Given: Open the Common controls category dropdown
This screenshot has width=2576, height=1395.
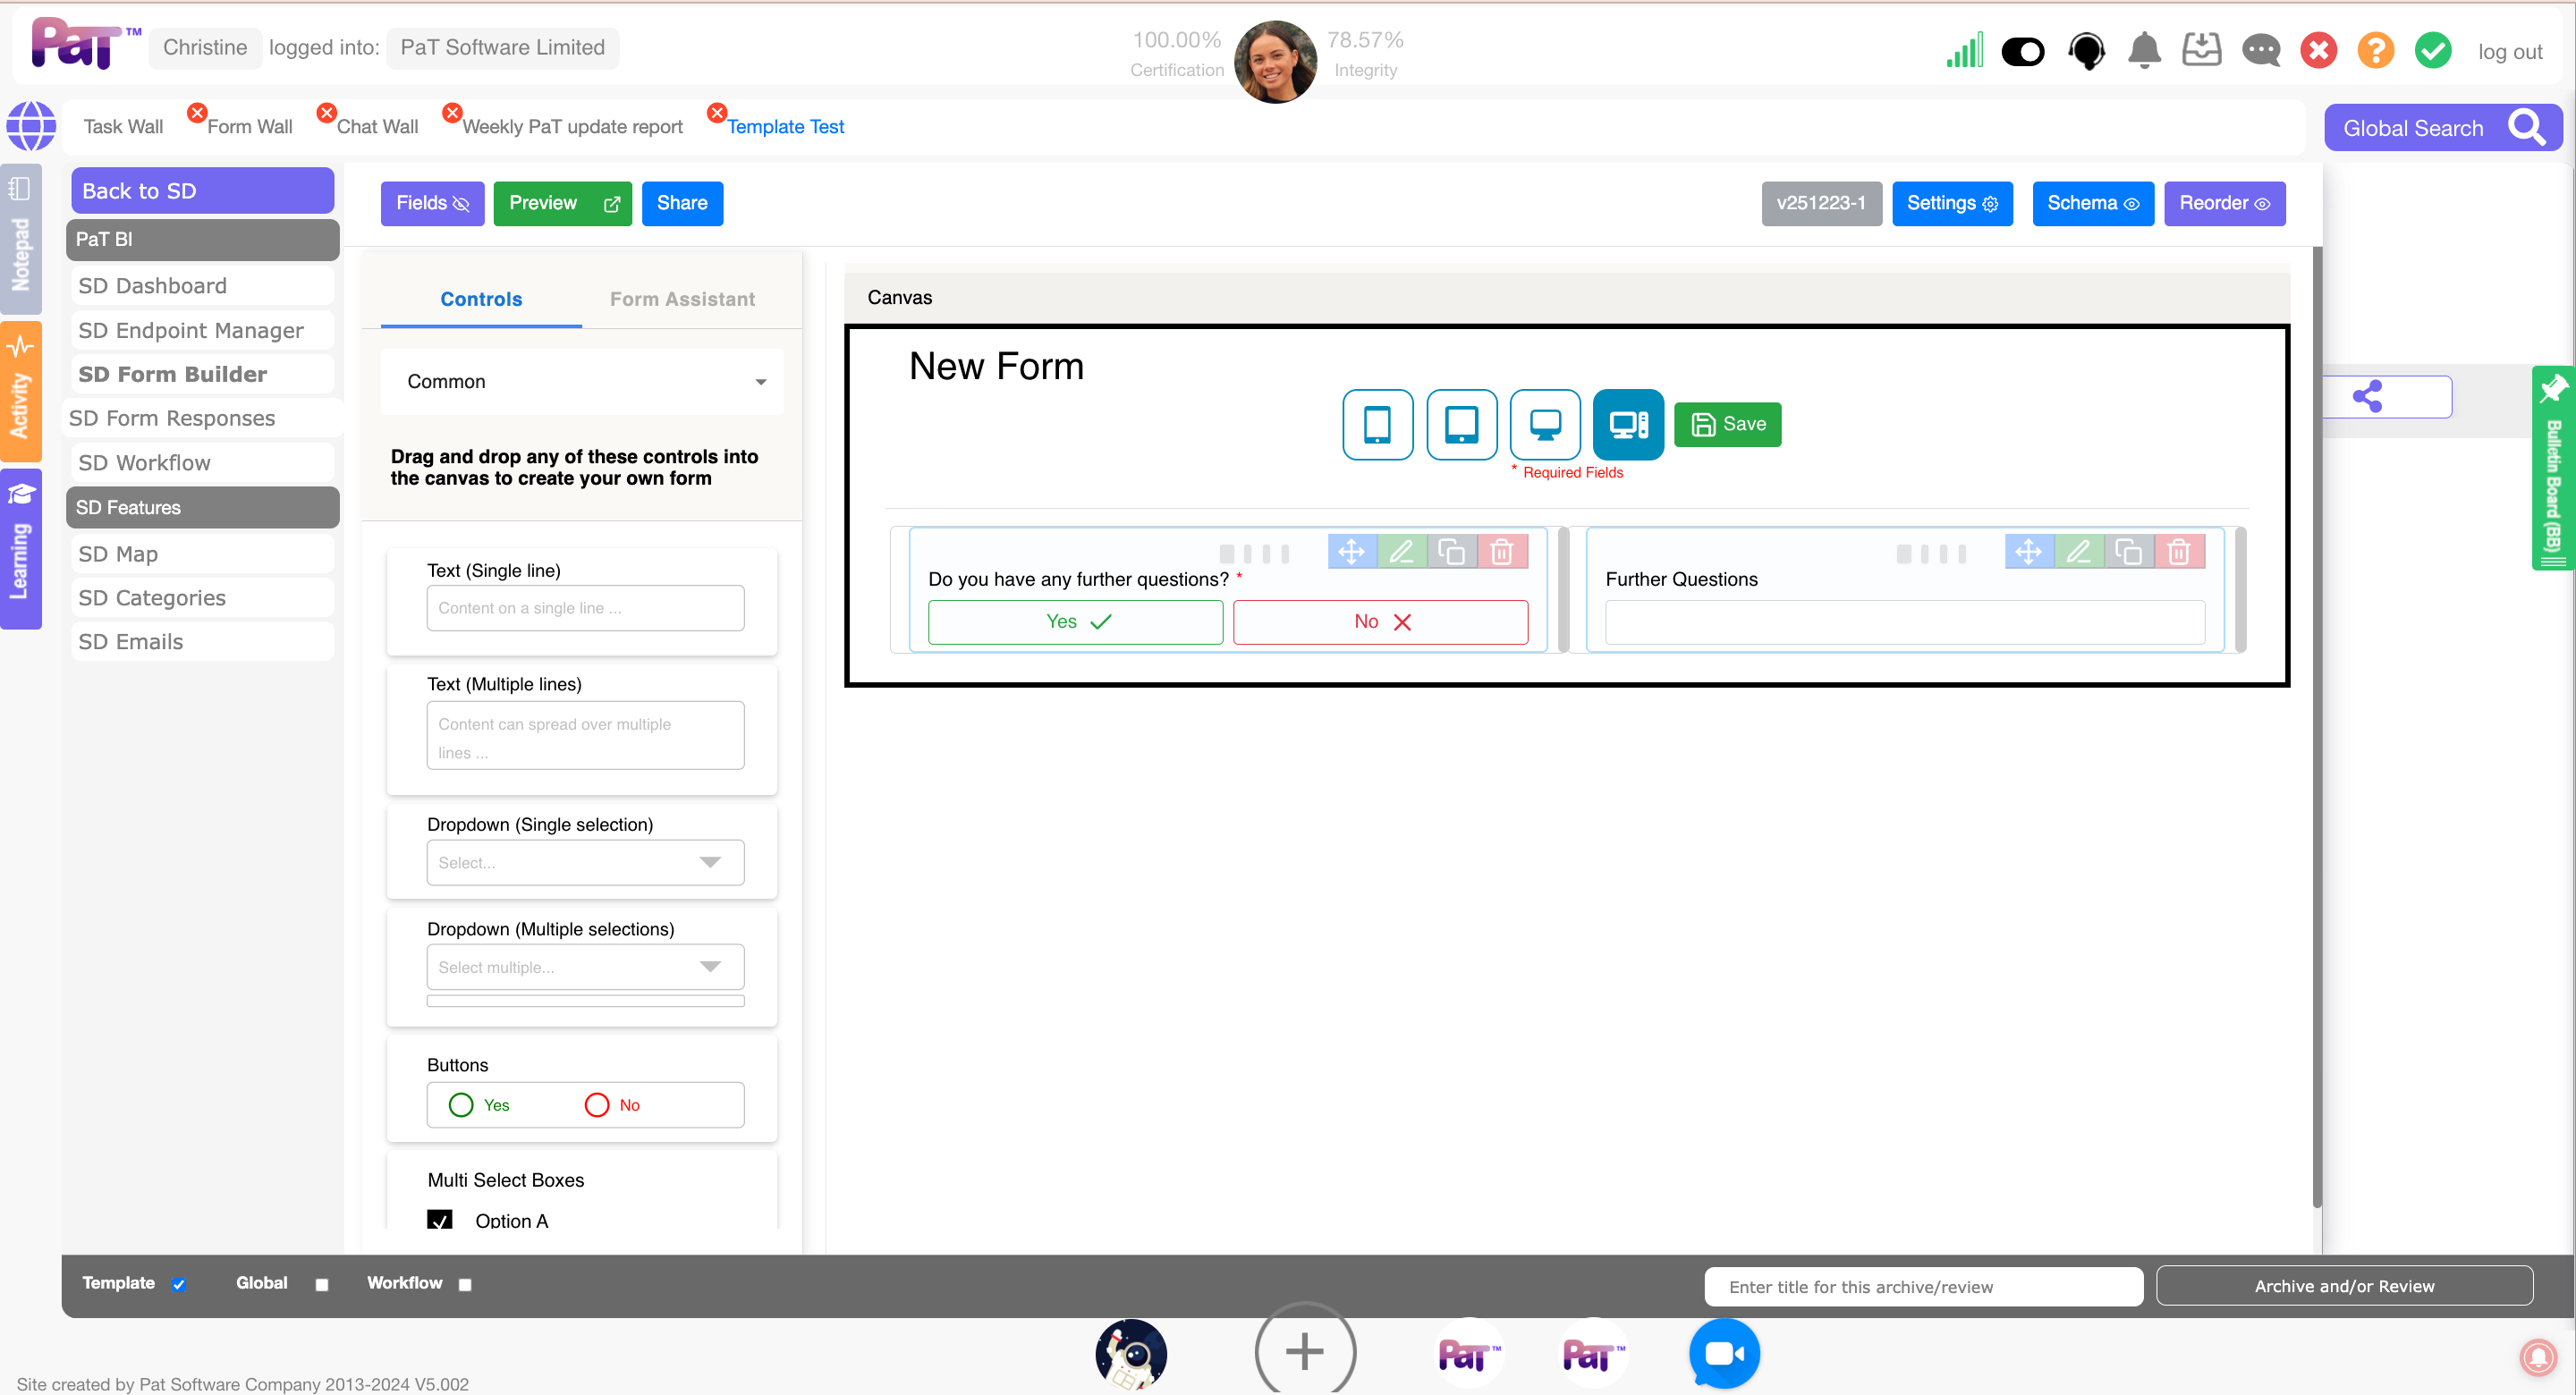Looking at the screenshot, I should coord(583,381).
